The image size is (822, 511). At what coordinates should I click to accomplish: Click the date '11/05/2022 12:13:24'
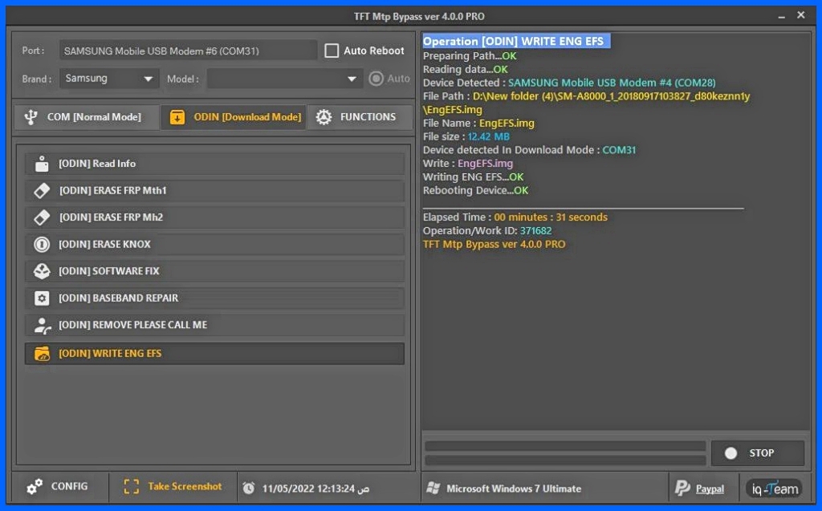[x=308, y=489]
